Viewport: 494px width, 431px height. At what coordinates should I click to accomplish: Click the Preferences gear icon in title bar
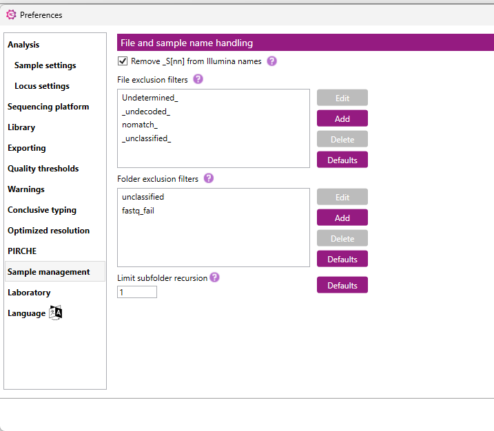(11, 14)
